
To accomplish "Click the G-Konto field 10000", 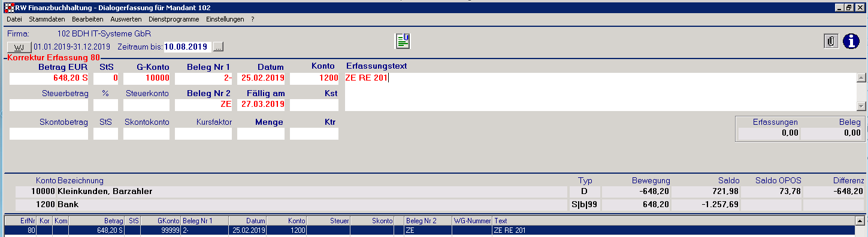I will click(x=147, y=78).
